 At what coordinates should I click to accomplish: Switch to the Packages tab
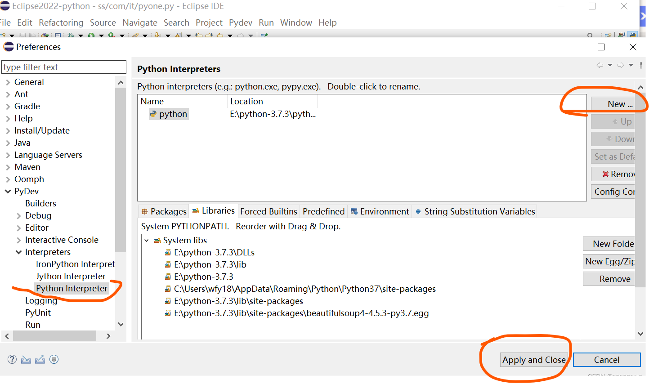tap(164, 211)
